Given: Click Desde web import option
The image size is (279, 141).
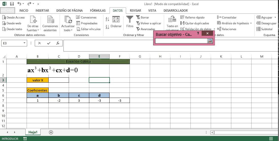Looking at the screenshot, I should 12,23.
